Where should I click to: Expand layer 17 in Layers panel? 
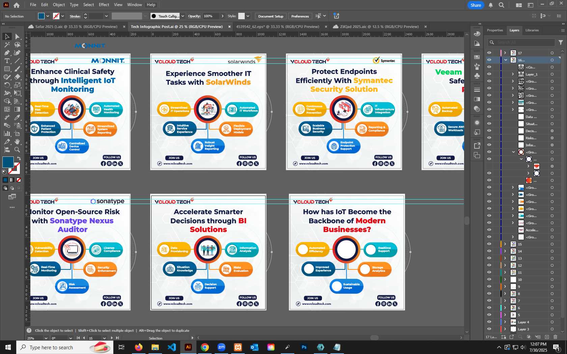(505, 53)
